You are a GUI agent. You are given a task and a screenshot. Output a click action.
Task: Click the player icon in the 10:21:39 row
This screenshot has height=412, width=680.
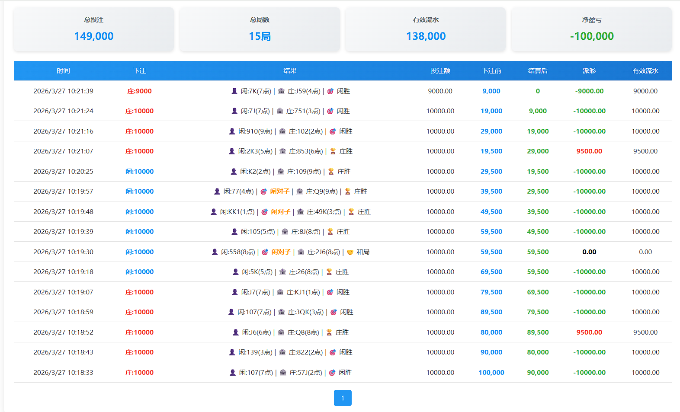[234, 91]
